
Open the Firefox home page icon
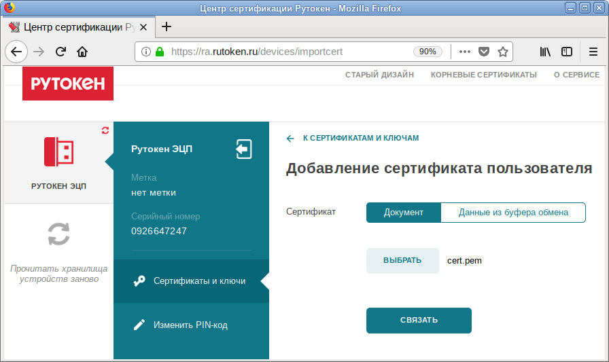tap(82, 52)
